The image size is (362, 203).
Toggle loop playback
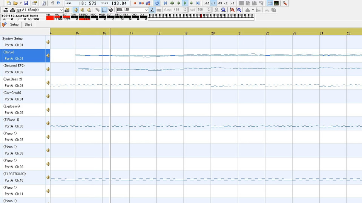157,3
